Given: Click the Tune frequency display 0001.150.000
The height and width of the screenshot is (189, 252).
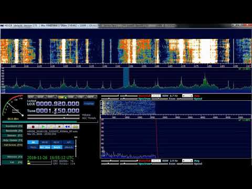Looking at the screenshot, I should tap(58, 111).
